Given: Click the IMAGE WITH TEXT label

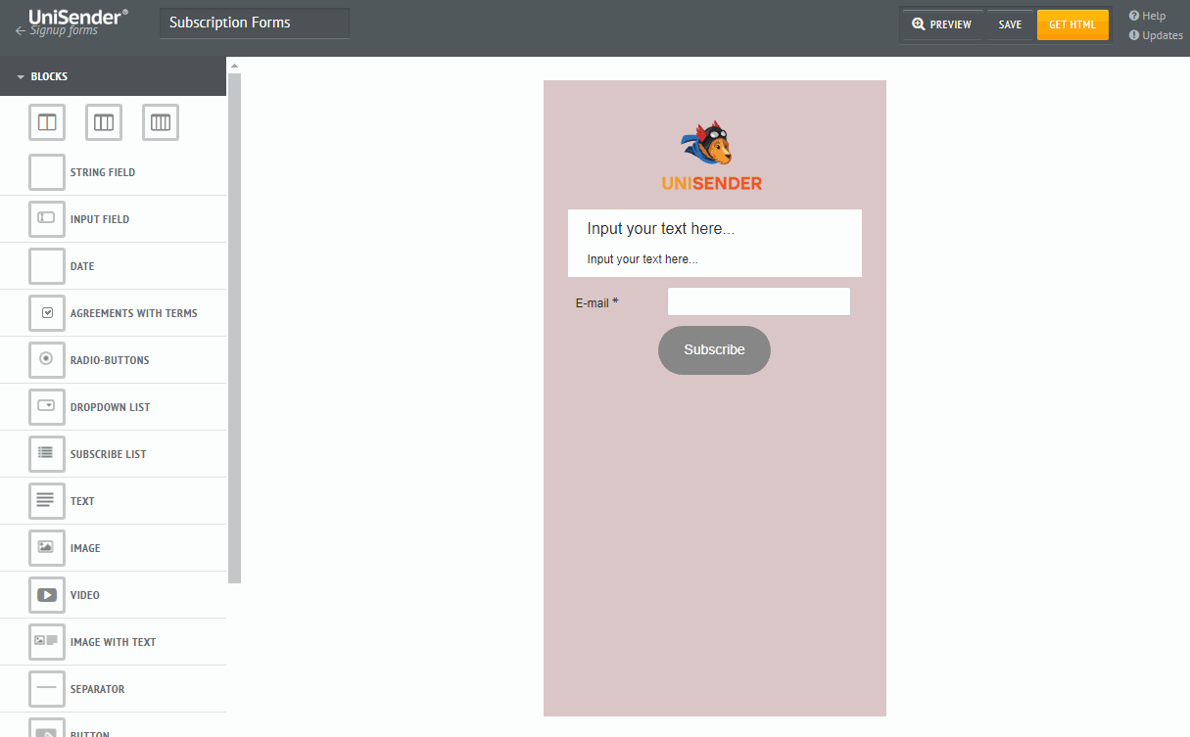Looking at the screenshot, I should [x=114, y=642].
